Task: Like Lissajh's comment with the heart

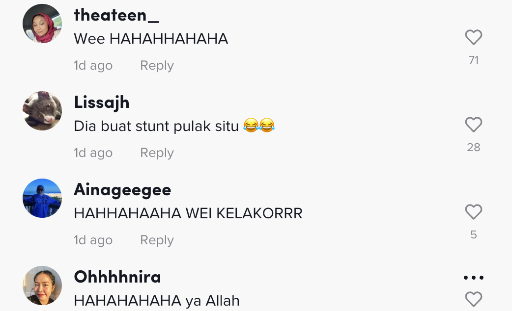Action: point(474,125)
